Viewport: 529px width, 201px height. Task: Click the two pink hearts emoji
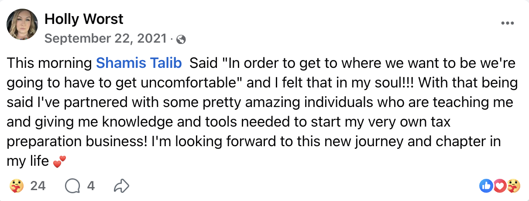(59, 162)
